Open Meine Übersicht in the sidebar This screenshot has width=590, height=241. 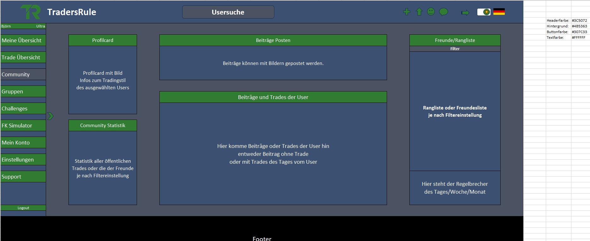[23, 40]
